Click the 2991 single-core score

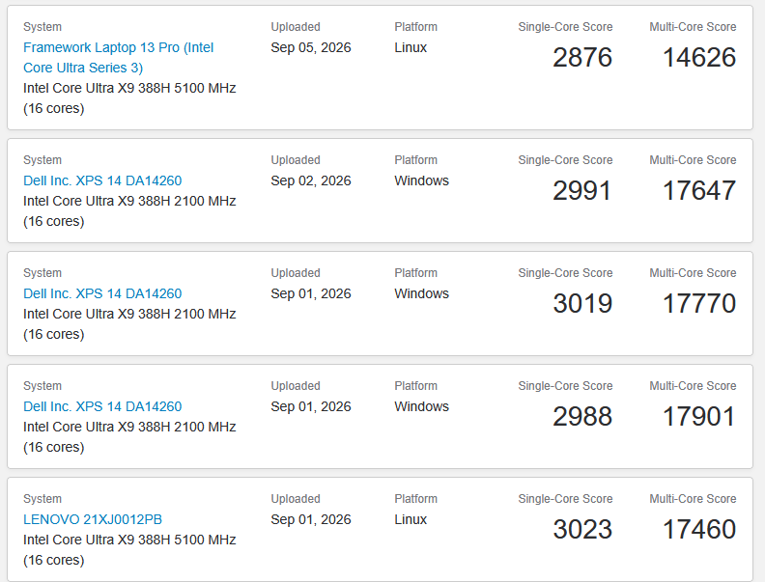click(x=582, y=190)
